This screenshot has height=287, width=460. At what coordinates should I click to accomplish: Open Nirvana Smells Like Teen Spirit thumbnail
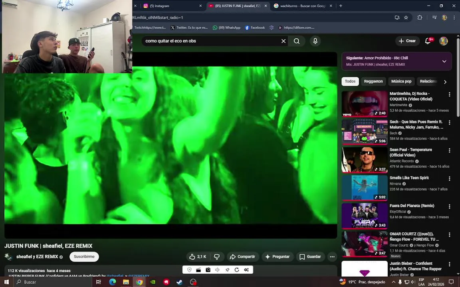coord(364,188)
